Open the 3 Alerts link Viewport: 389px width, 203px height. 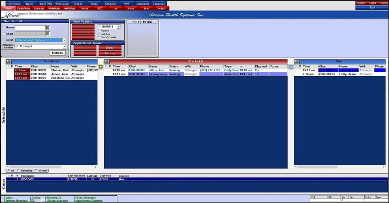point(8,198)
